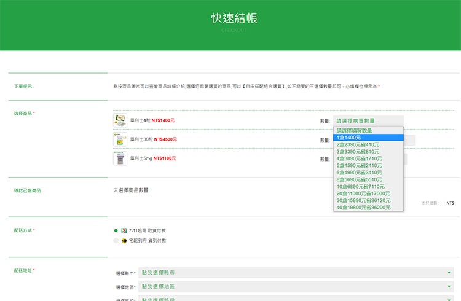The image size is (461, 301).
Task: Open the 犀利士30粒 product thumbnail
Action: coord(120,139)
